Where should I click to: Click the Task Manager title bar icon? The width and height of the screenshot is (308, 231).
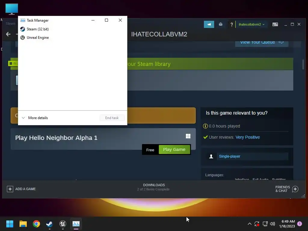[x=23, y=20]
